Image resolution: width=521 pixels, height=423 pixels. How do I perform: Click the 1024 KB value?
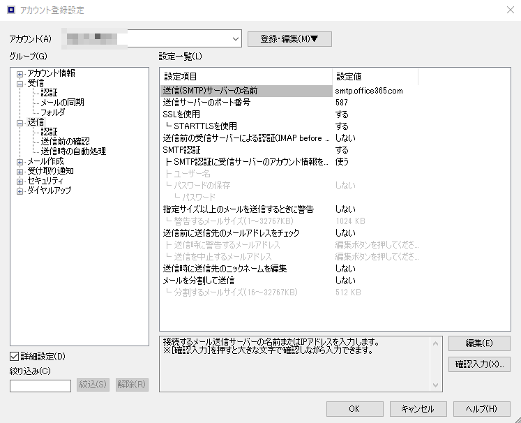pyautogui.click(x=350, y=221)
